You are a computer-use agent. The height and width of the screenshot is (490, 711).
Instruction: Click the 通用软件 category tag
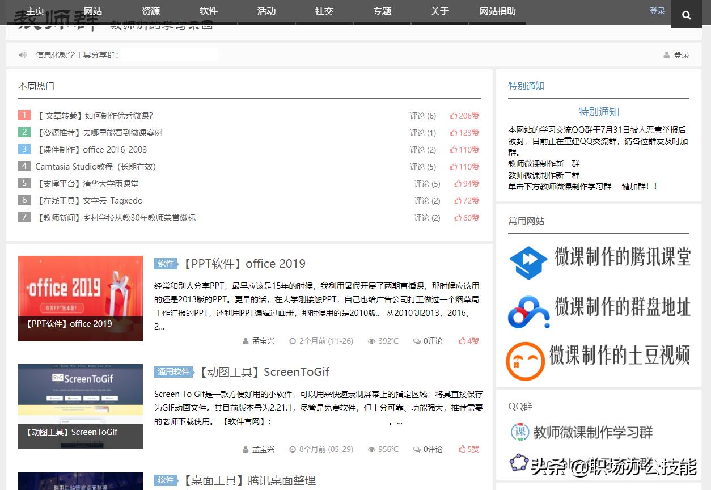[x=173, y=371]
